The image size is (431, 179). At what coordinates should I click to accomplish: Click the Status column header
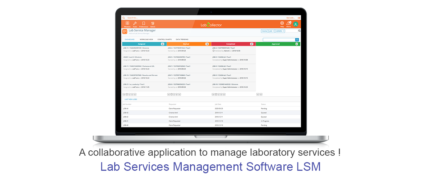click(x=263, y=104)
